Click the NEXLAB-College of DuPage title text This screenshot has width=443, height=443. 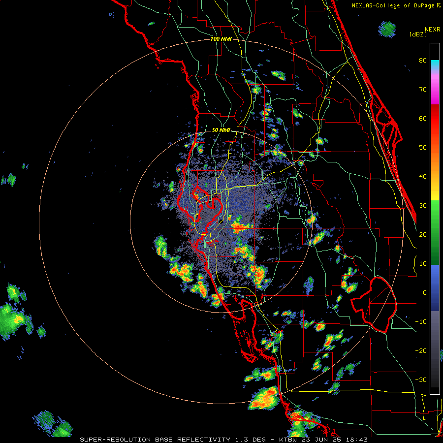pos(394,5)
